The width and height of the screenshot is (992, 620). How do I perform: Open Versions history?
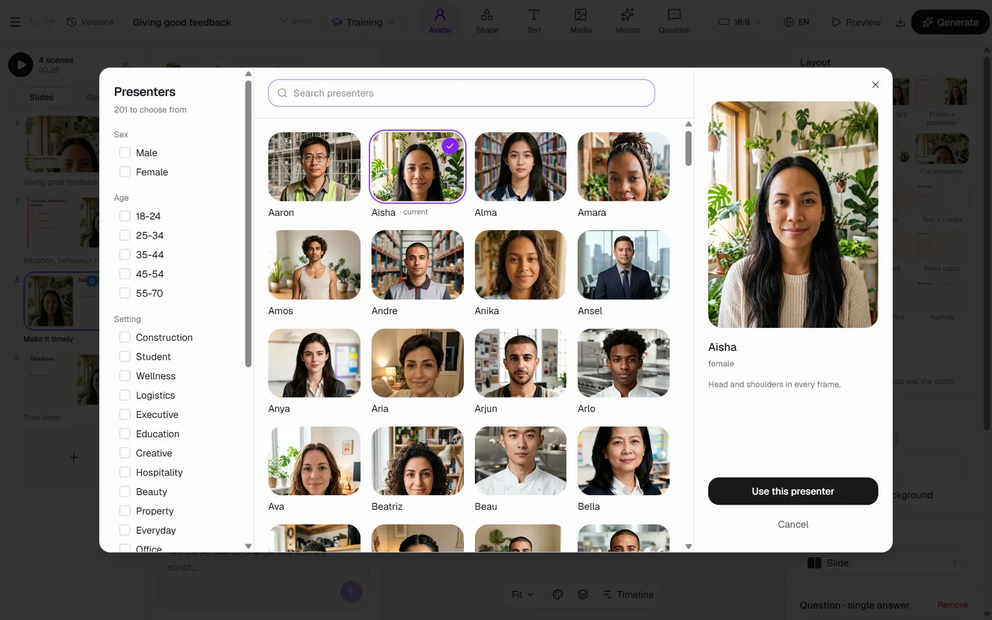(91, 22)
